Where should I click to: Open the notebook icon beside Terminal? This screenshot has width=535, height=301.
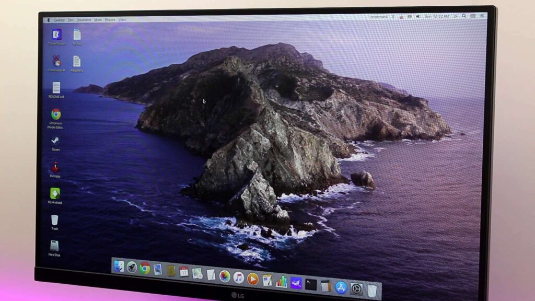(x=326, y=286)
